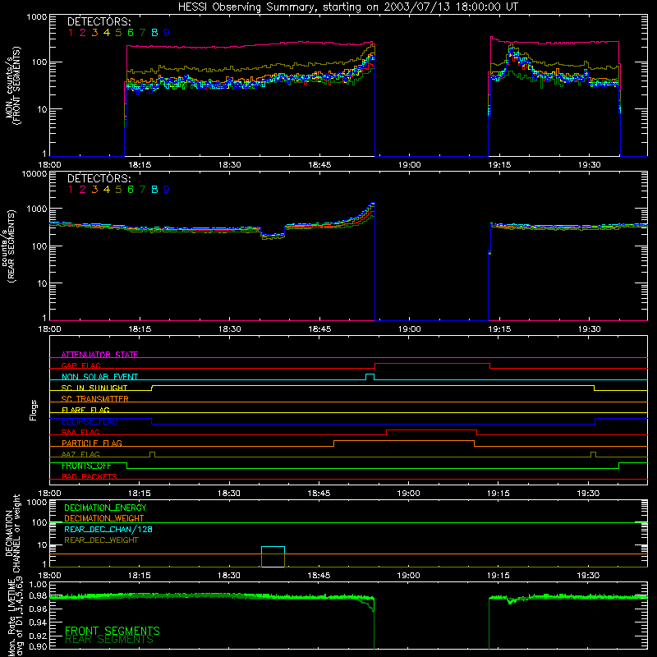This screenshot has height=657, width=657.
Task: Click the ATTENUATOR_STATE flag label
Action: click(x=99, y=355)
